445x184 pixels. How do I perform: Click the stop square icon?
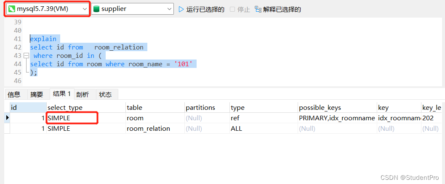point(232,9)
